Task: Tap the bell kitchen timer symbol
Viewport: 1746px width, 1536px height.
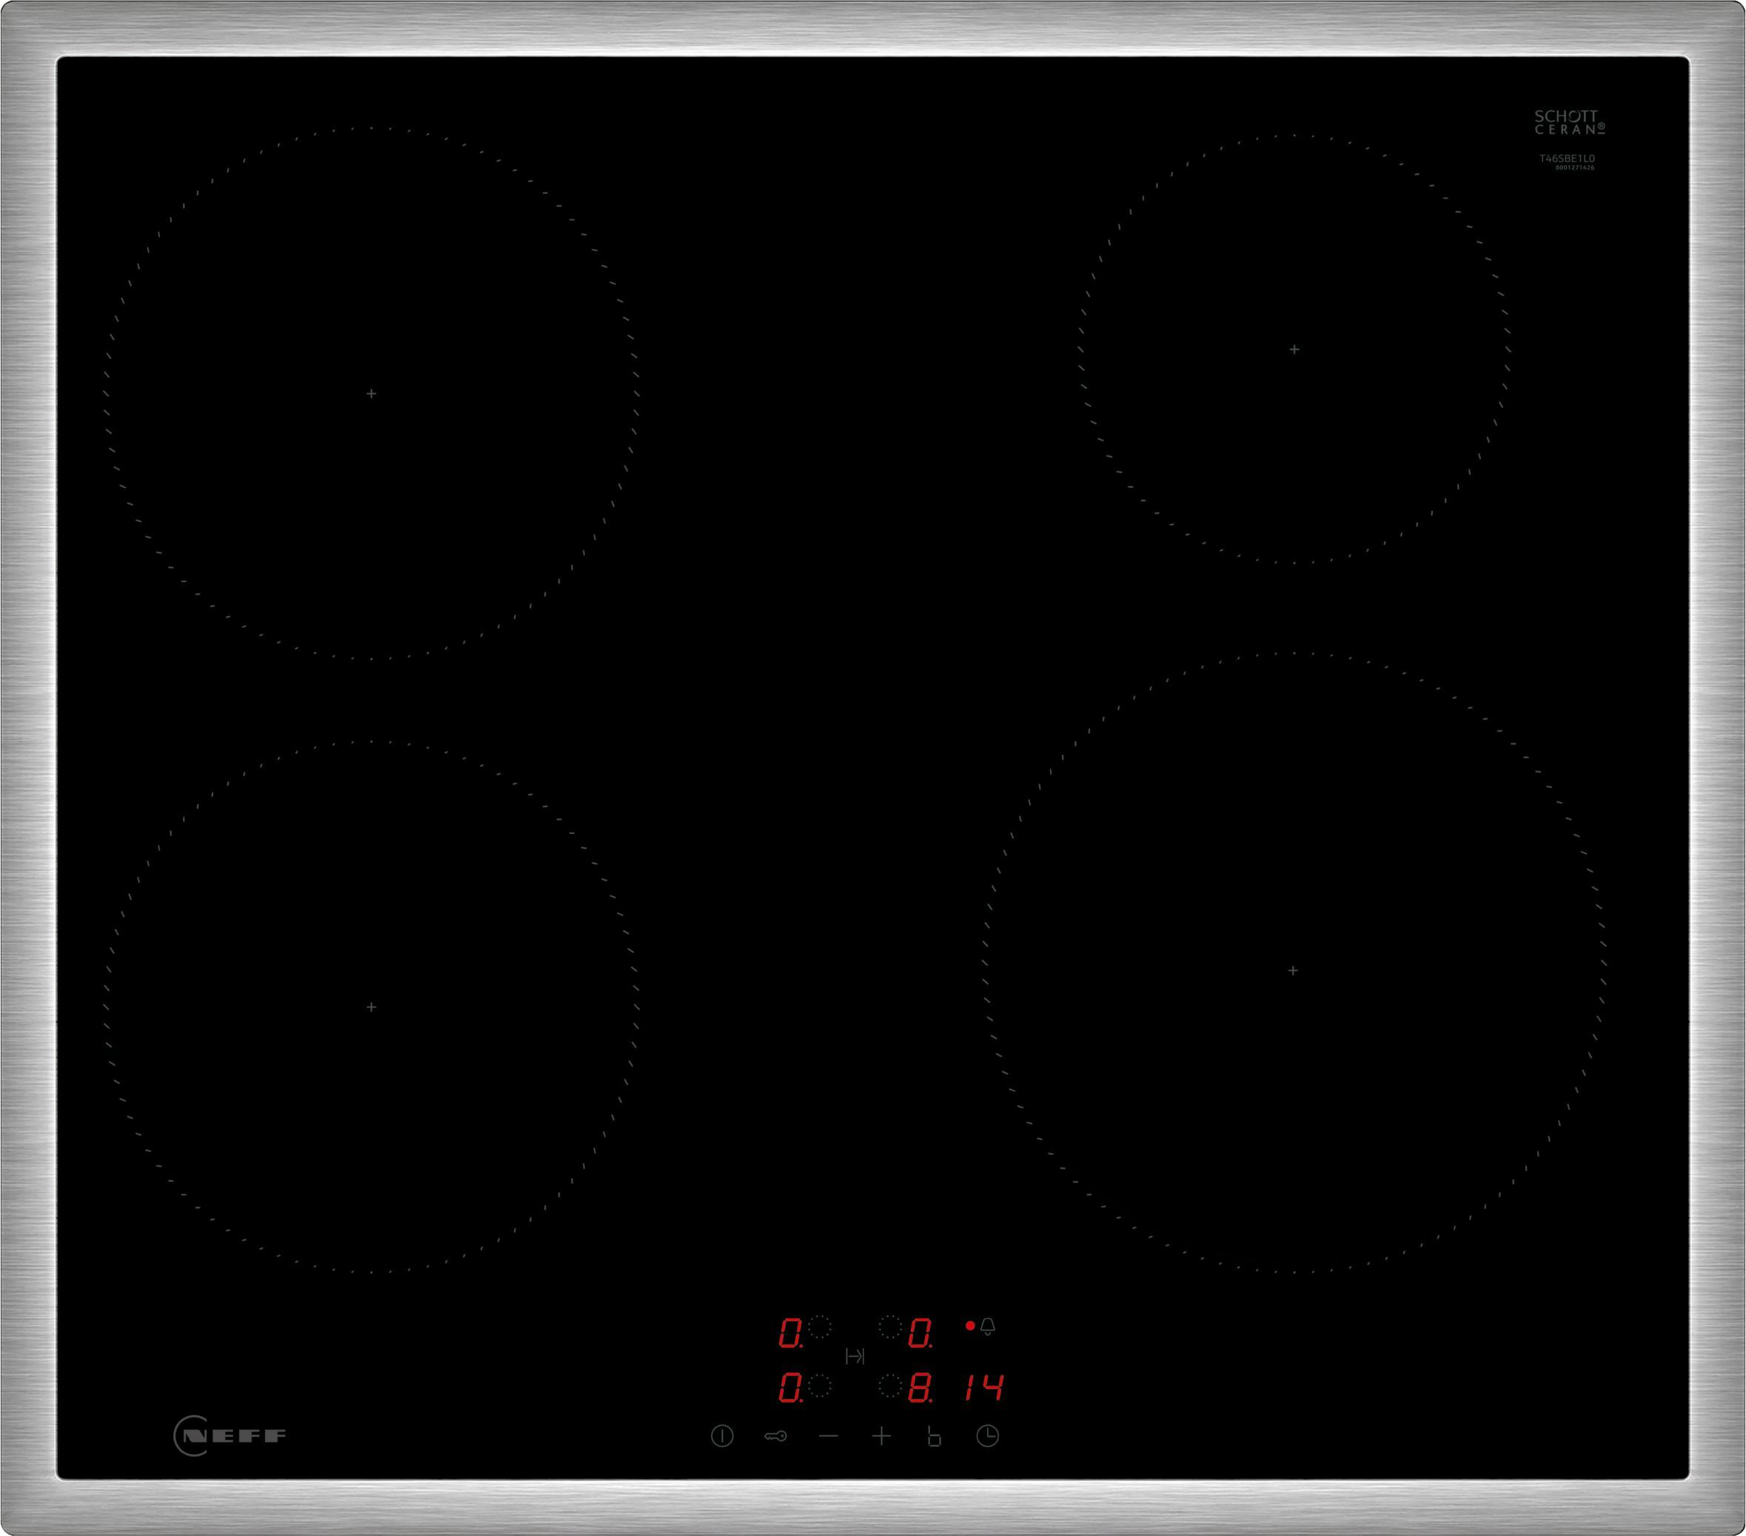Action: pos(988,1326)
